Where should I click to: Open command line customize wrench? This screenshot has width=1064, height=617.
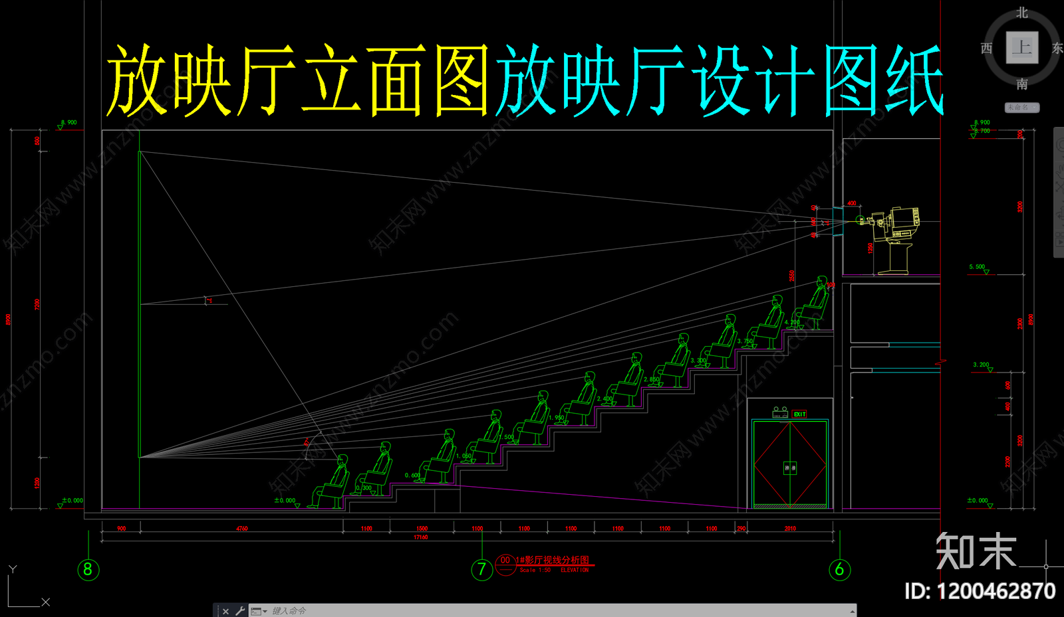coord(240,611)
